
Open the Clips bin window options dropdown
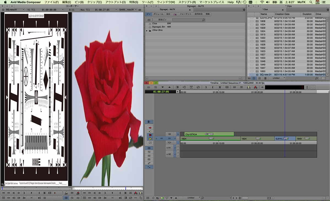point(327,10)
